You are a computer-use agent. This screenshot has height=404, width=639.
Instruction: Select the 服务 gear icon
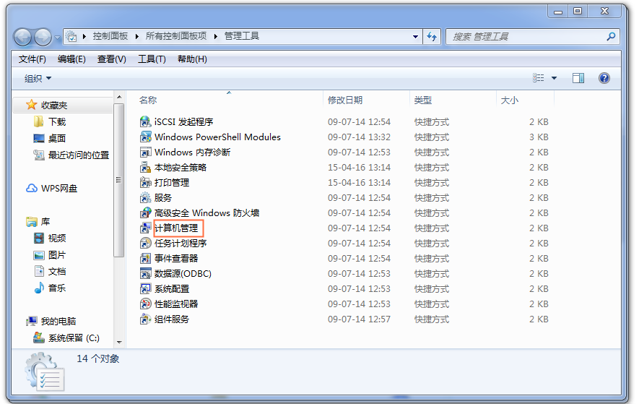(x=145, y=197)
